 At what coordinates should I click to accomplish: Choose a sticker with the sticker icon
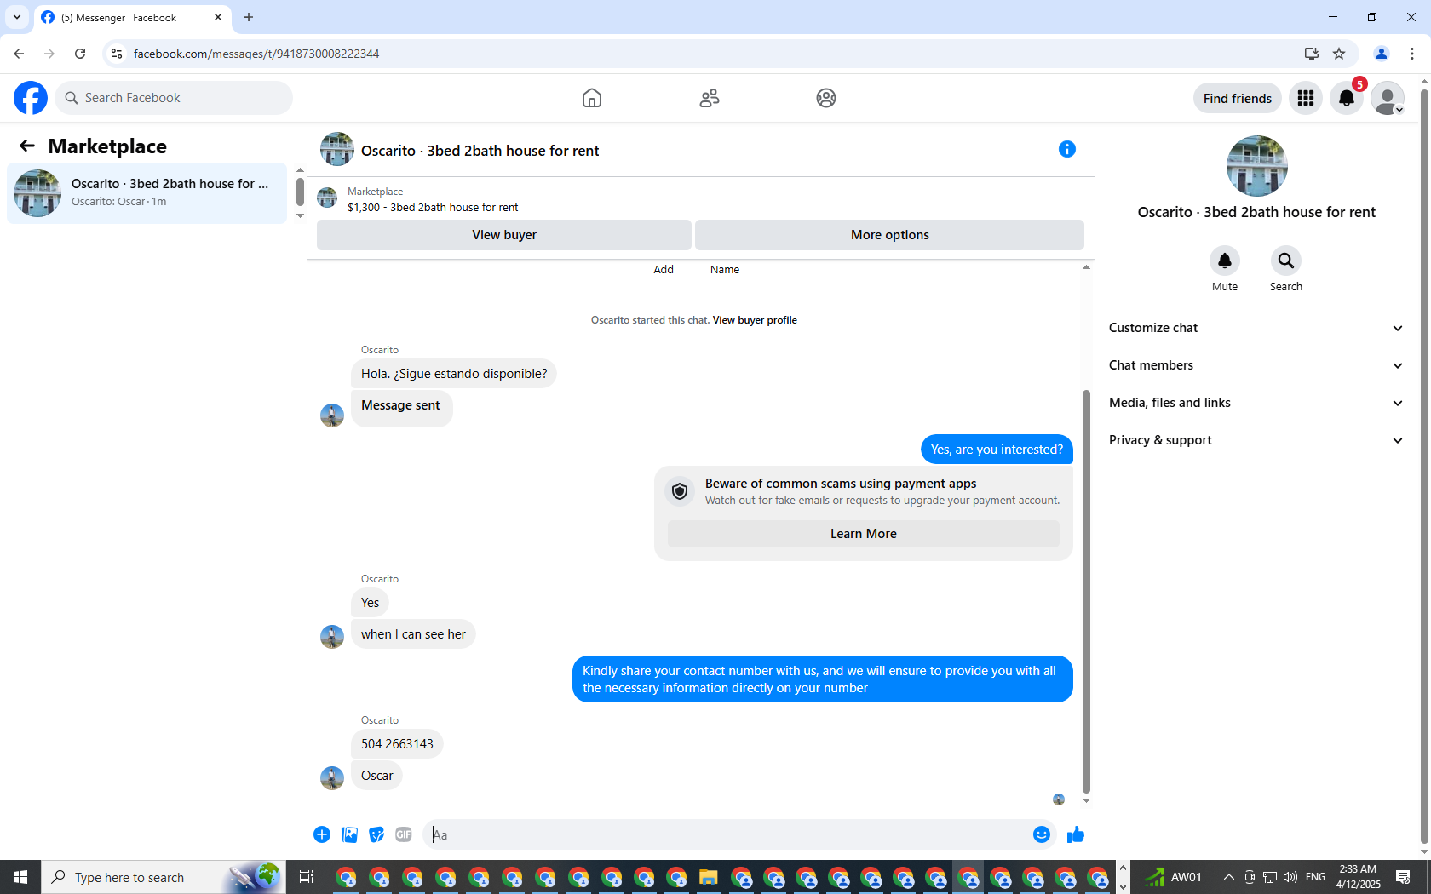(x=376, y=834)
